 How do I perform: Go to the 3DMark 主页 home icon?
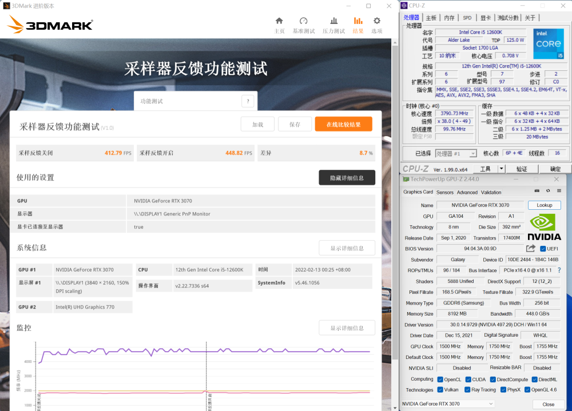coord(279,21)
